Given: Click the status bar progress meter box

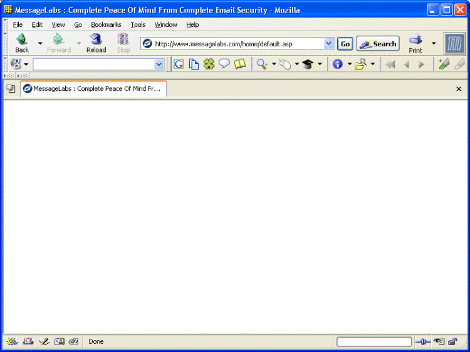Looking at the screenshot, I should (x=374, y=341).
